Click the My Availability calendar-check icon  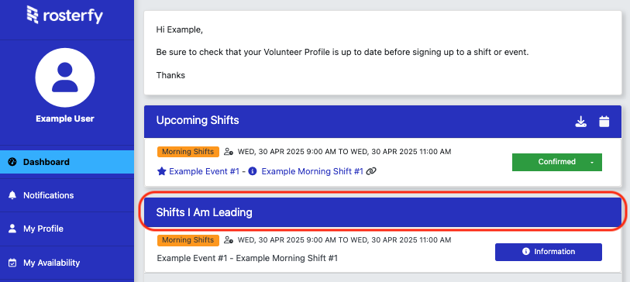[12, 263]
